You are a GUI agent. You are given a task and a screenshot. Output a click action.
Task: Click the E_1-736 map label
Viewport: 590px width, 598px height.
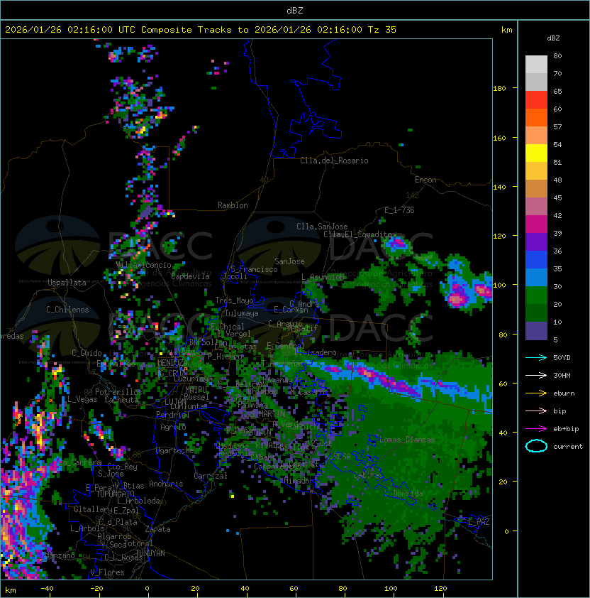coord(399,210)
